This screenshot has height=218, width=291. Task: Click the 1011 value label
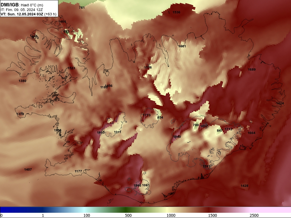pyautogui.click(x=118, y=132)
